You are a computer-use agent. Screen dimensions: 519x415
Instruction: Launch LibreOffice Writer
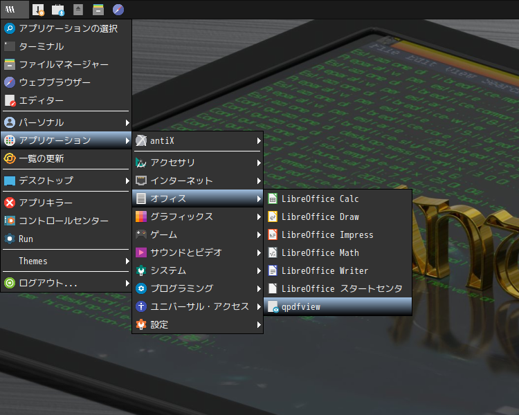tap(338, 270)
